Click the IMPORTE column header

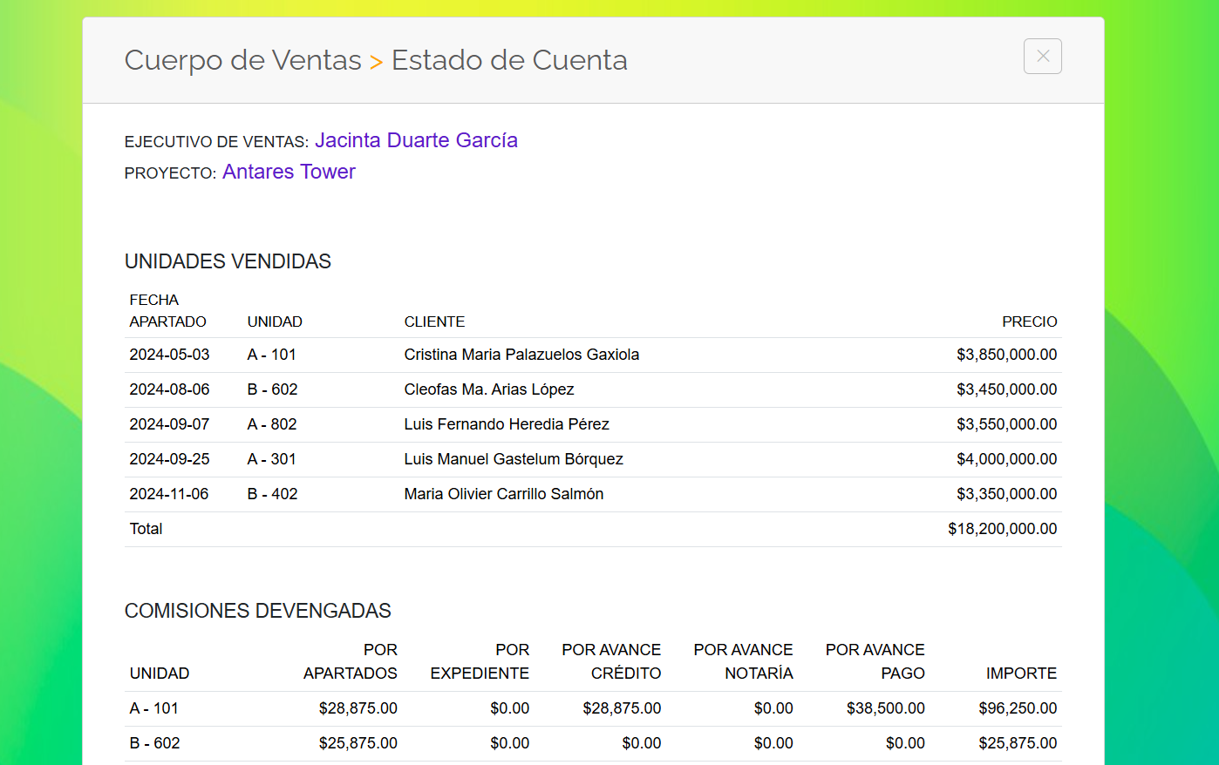coord(1021,674)
